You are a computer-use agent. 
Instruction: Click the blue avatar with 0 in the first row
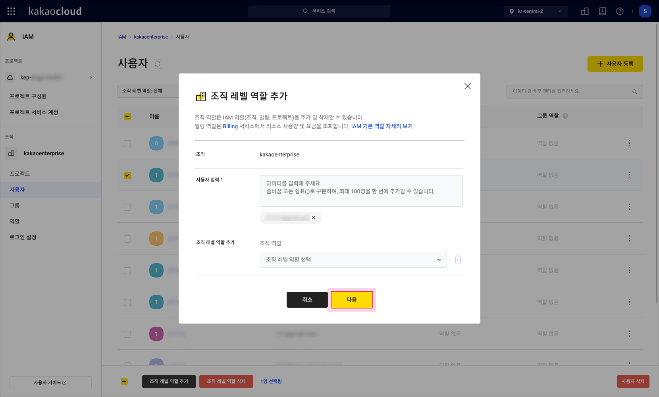click(156, 143)
